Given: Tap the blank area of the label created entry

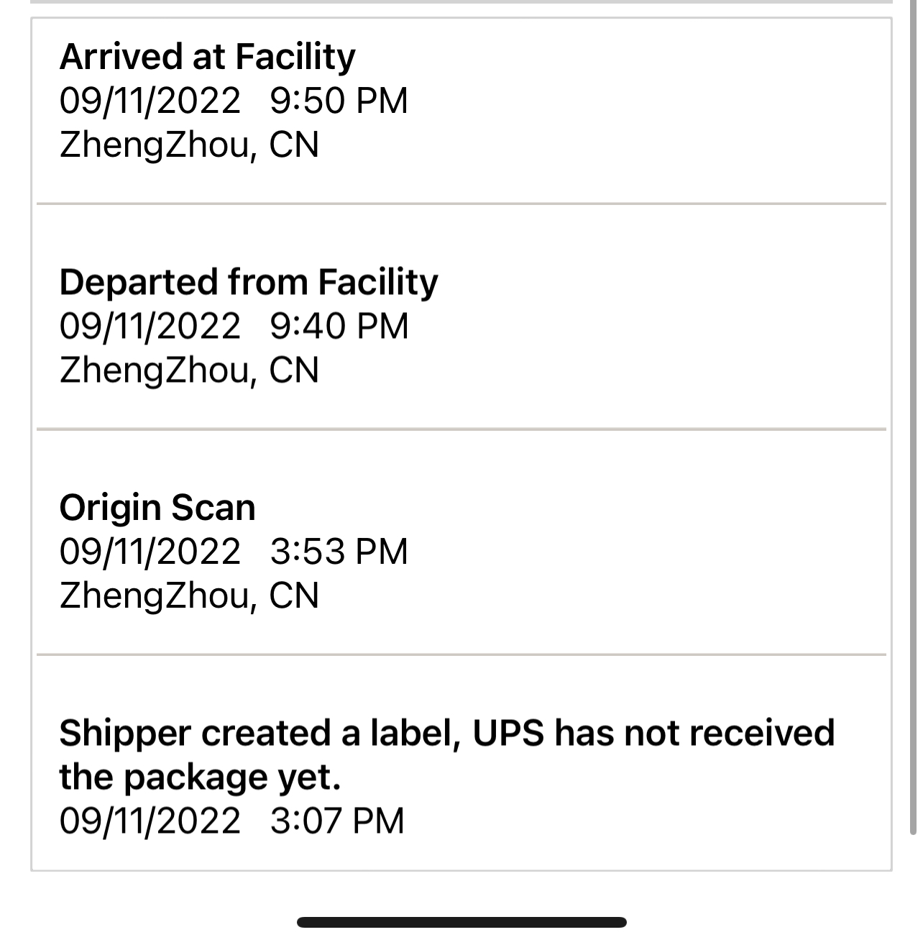Looking at the screenshot, I should [x=647, y=820].
